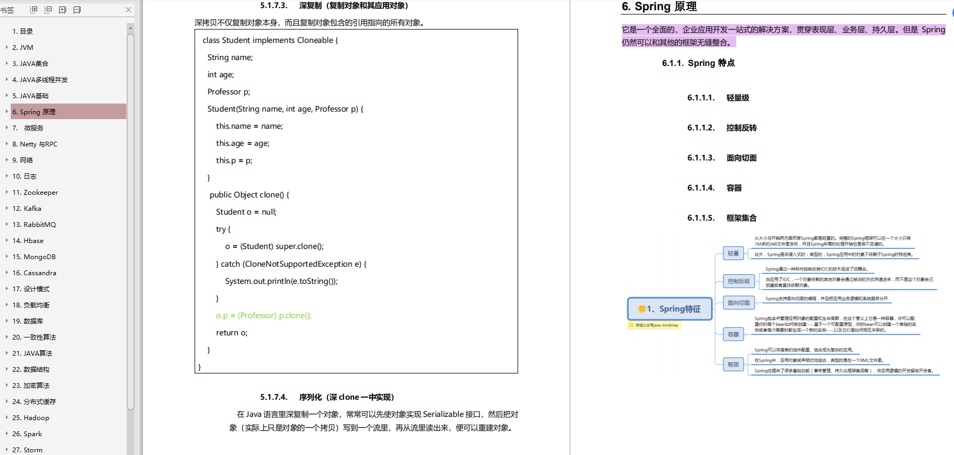Click the 'class Student implements Cloneable {' line
The width and height of the screenshot is (954, 455).
(270, 40)
